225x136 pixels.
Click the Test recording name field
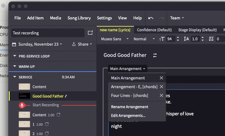(x=48, y=33)
